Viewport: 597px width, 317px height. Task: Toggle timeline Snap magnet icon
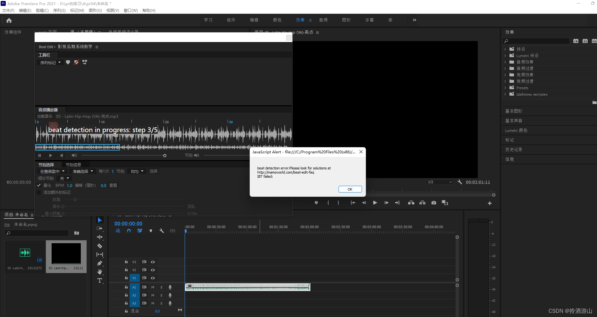(x=129, y=231)
